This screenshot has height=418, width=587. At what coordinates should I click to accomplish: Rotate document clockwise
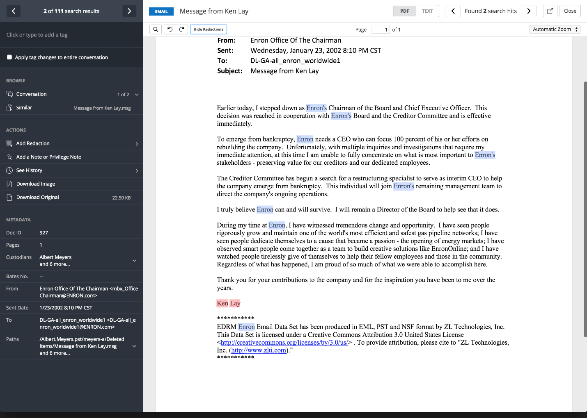[x=181, y=30]
